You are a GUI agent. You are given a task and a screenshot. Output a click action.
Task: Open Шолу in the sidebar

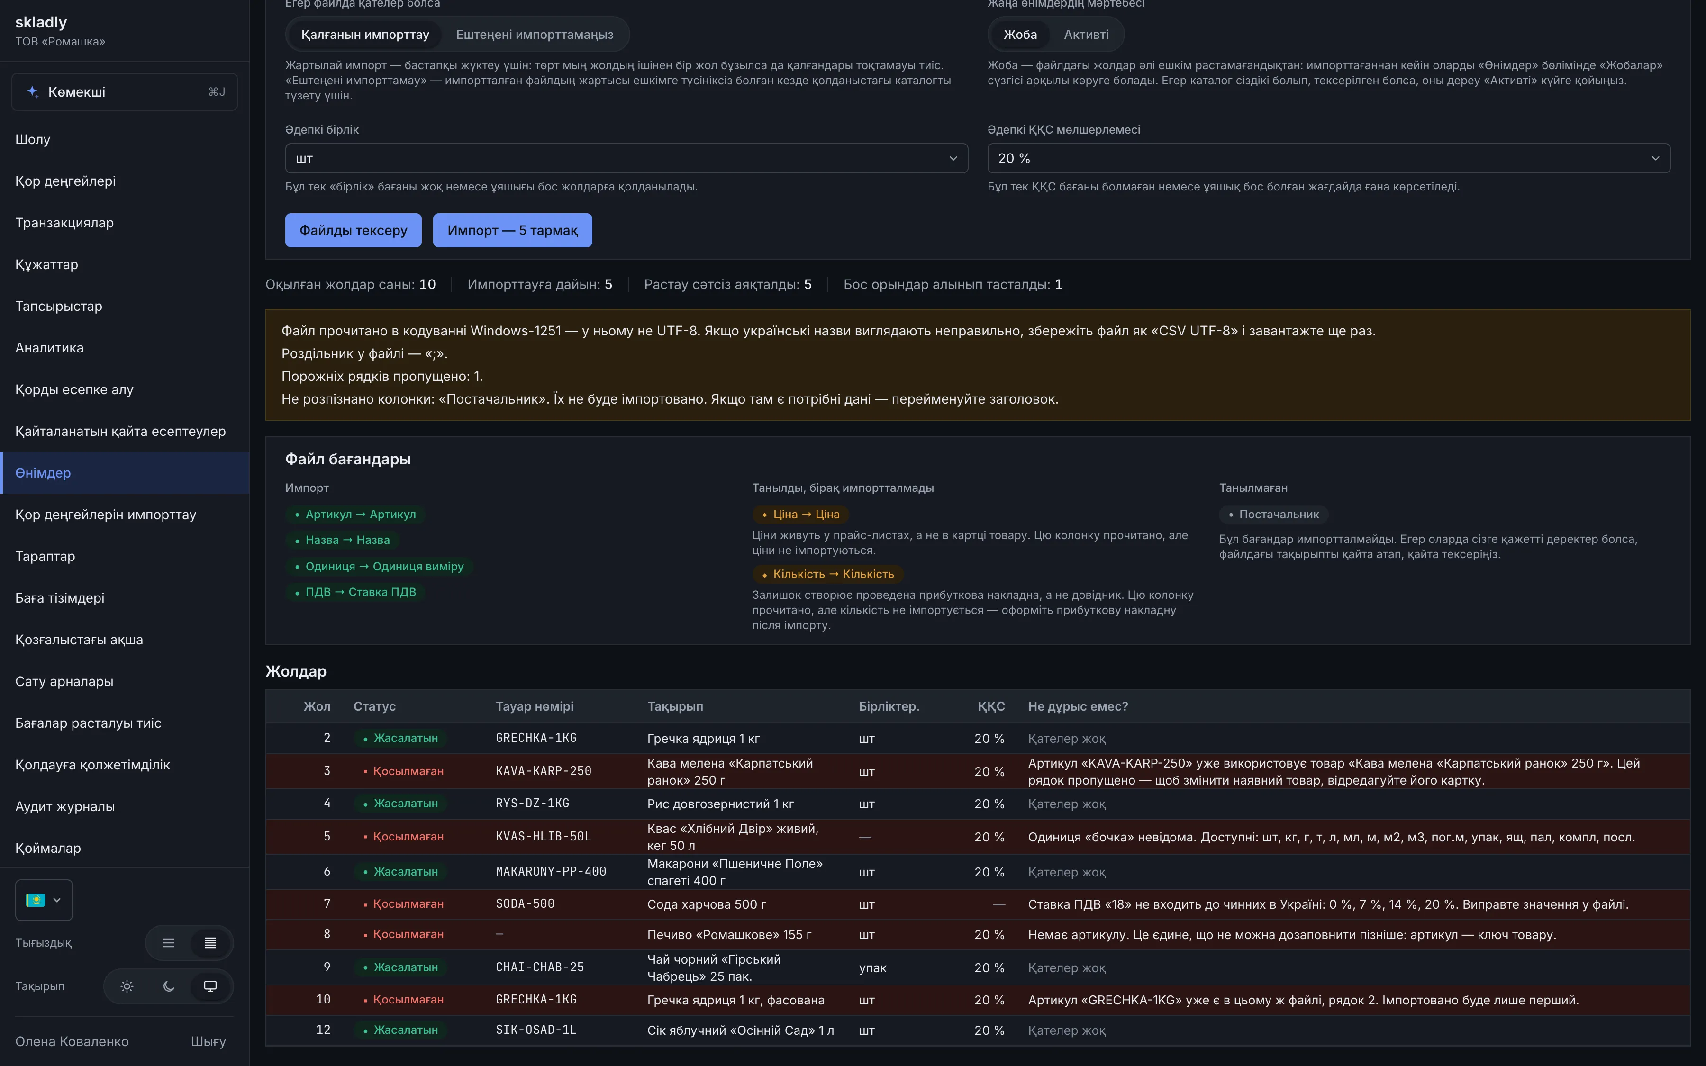coord(125,139)
